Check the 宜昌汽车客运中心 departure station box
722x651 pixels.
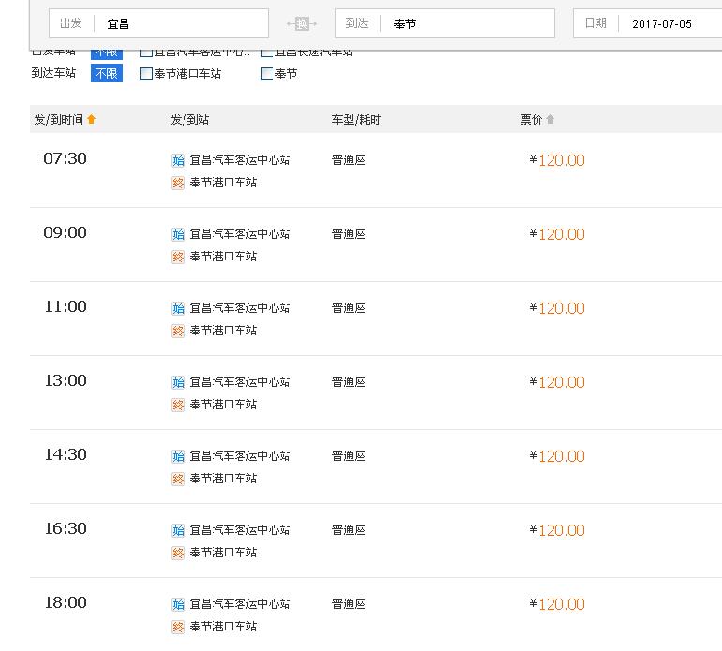pyautogui.click(x=146, y=52)
